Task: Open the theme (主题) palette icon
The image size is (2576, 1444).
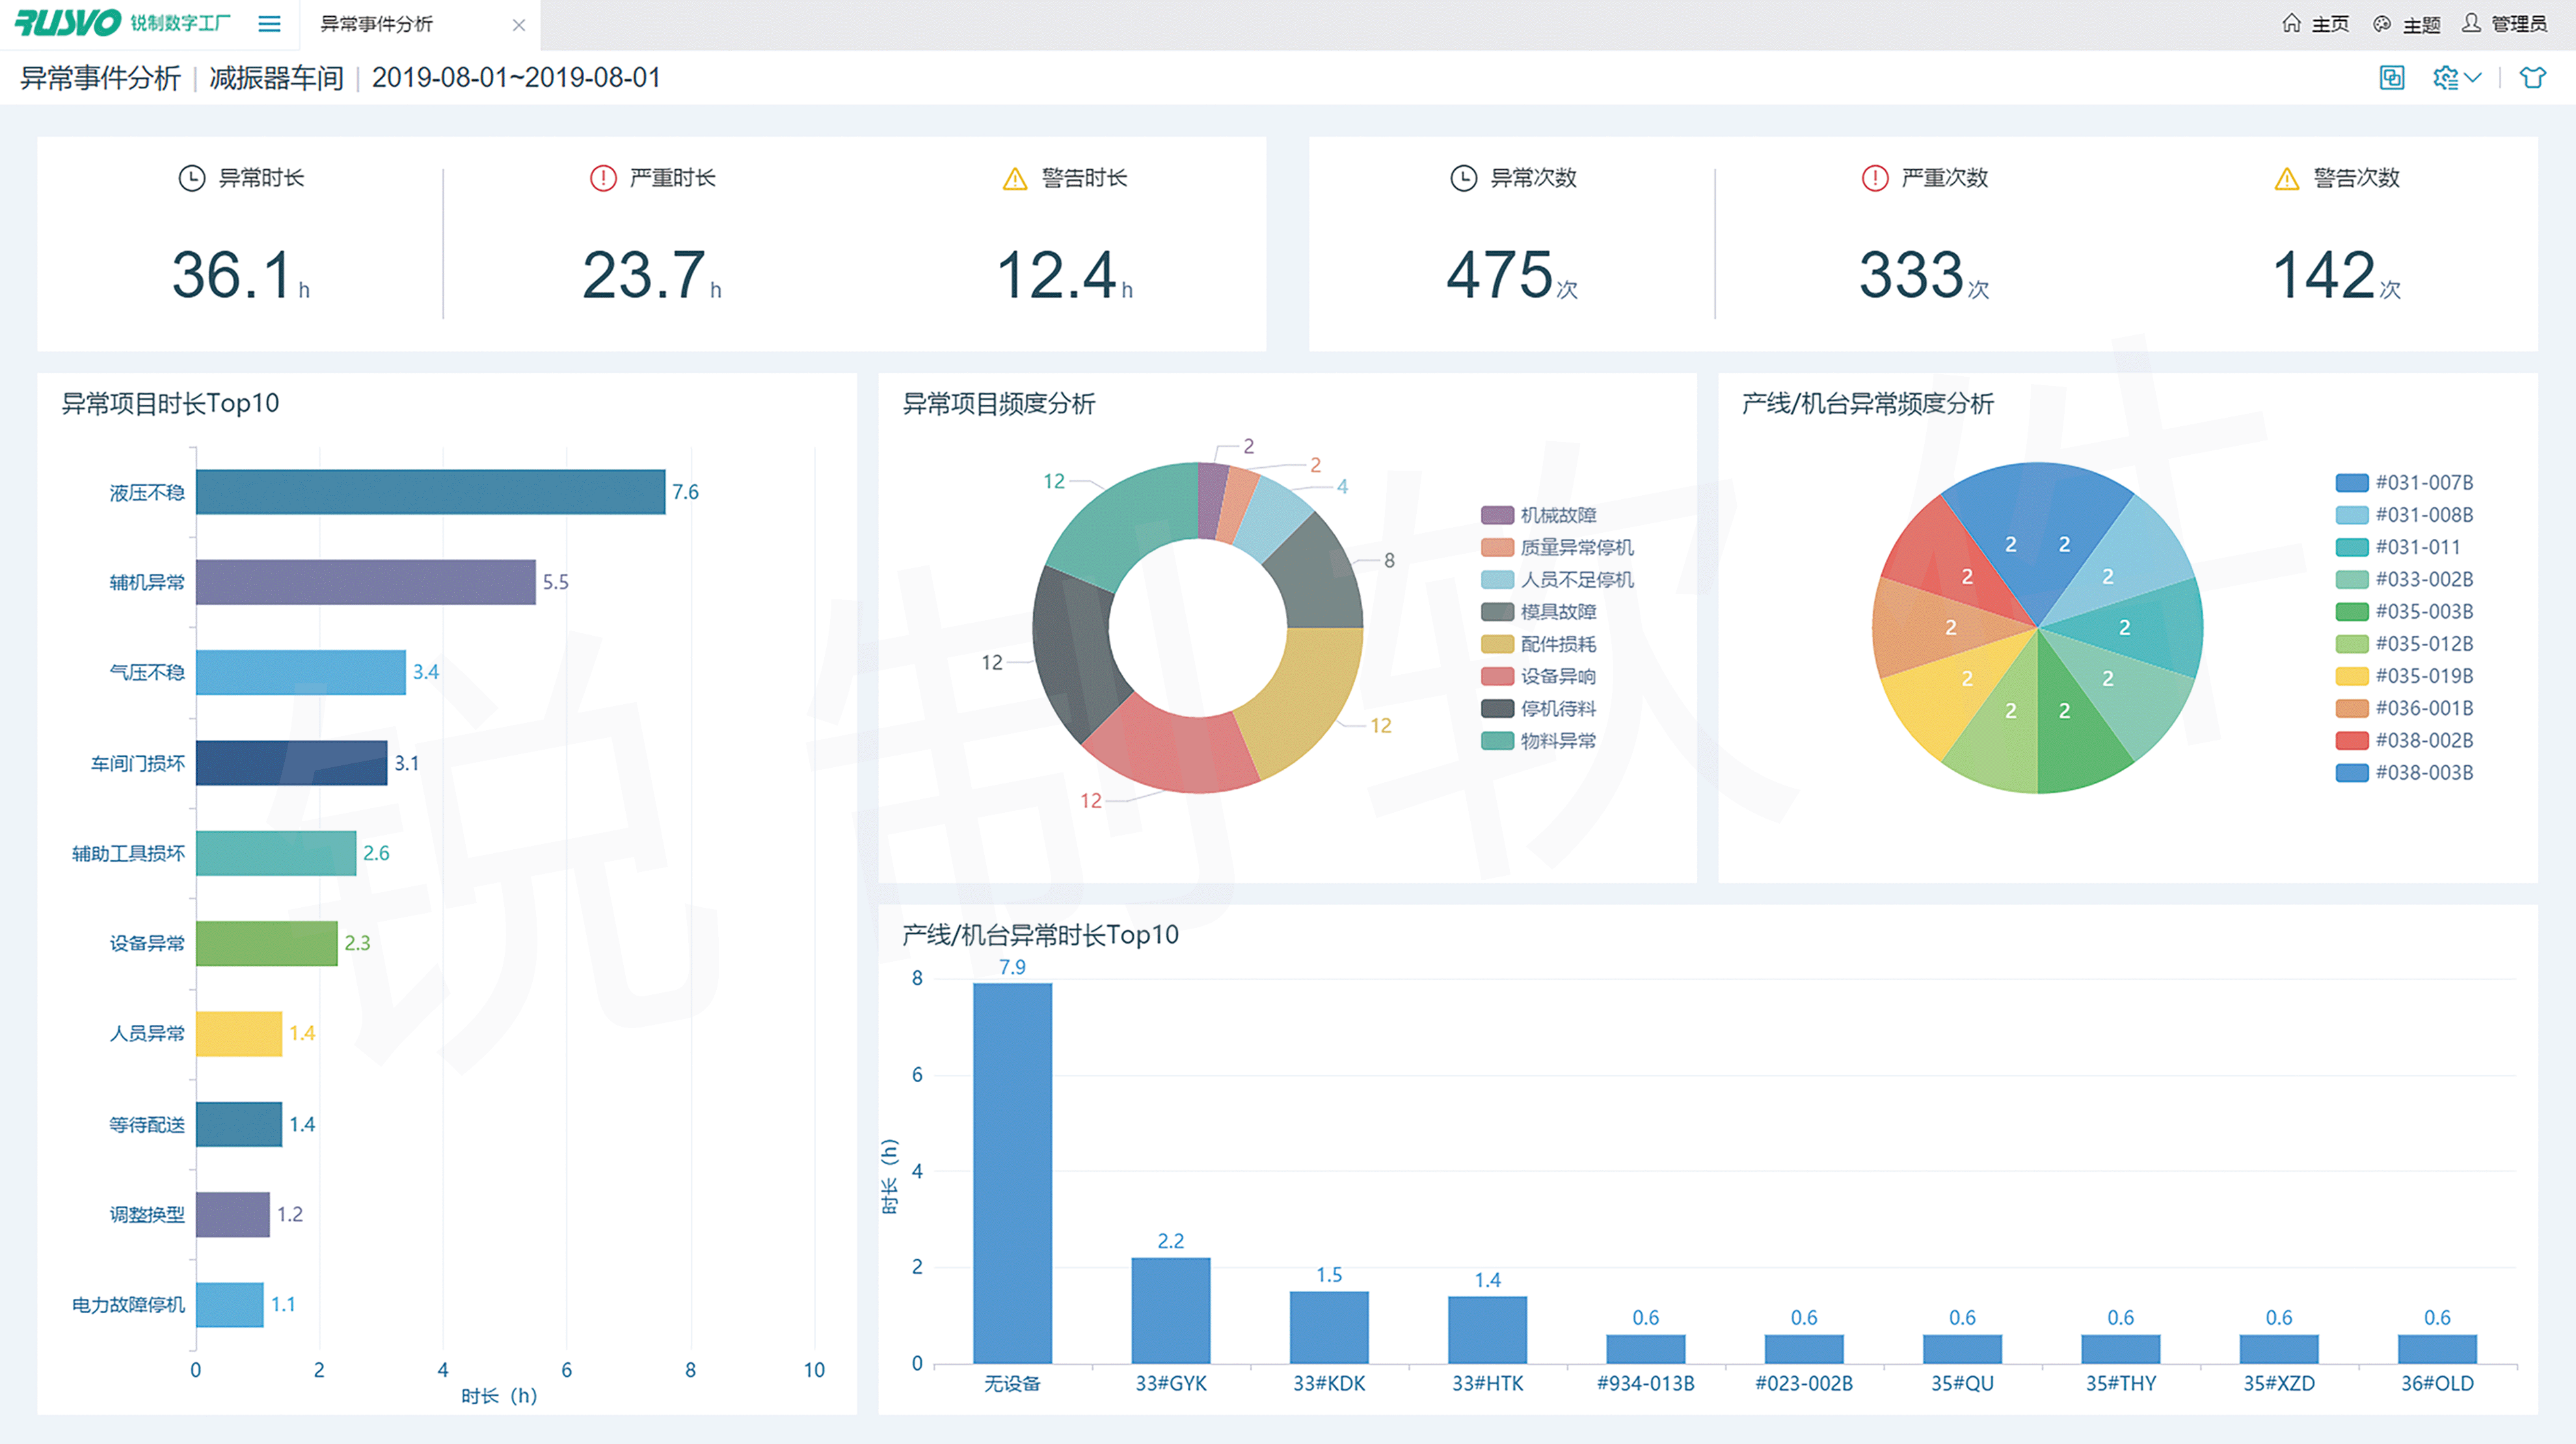Action: 2382,24
